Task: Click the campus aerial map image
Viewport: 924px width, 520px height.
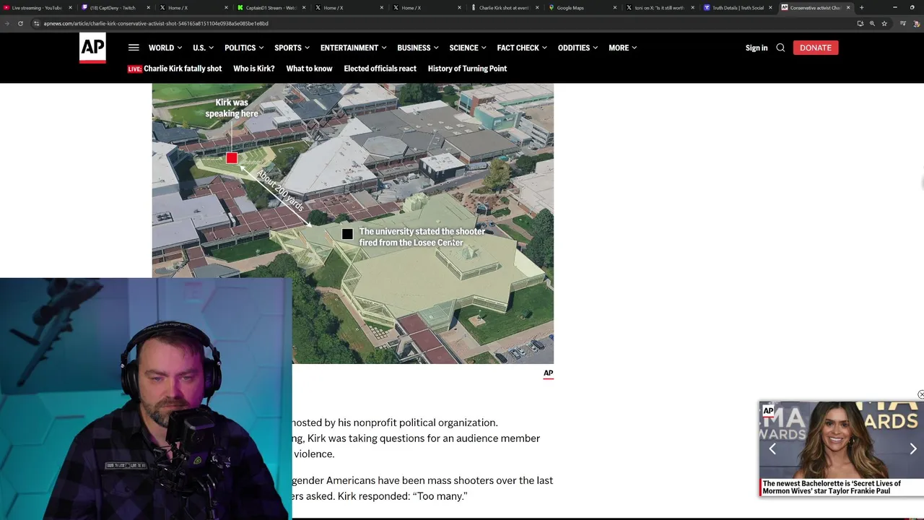Action: tap(353, 223)
